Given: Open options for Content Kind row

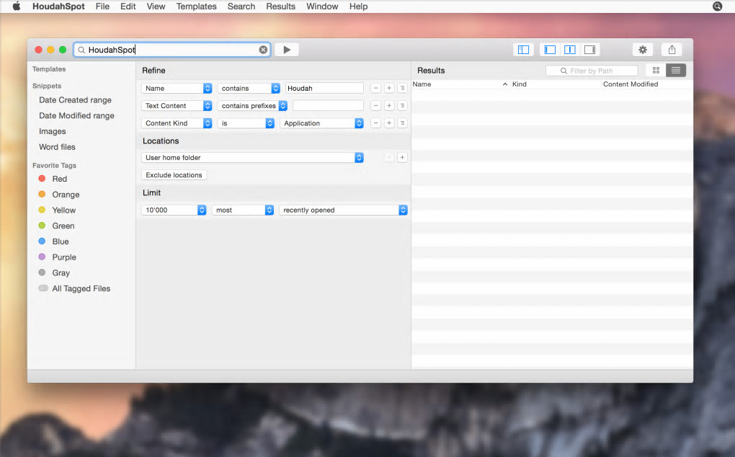Looking at the screenshot, I should coord(402,123).
